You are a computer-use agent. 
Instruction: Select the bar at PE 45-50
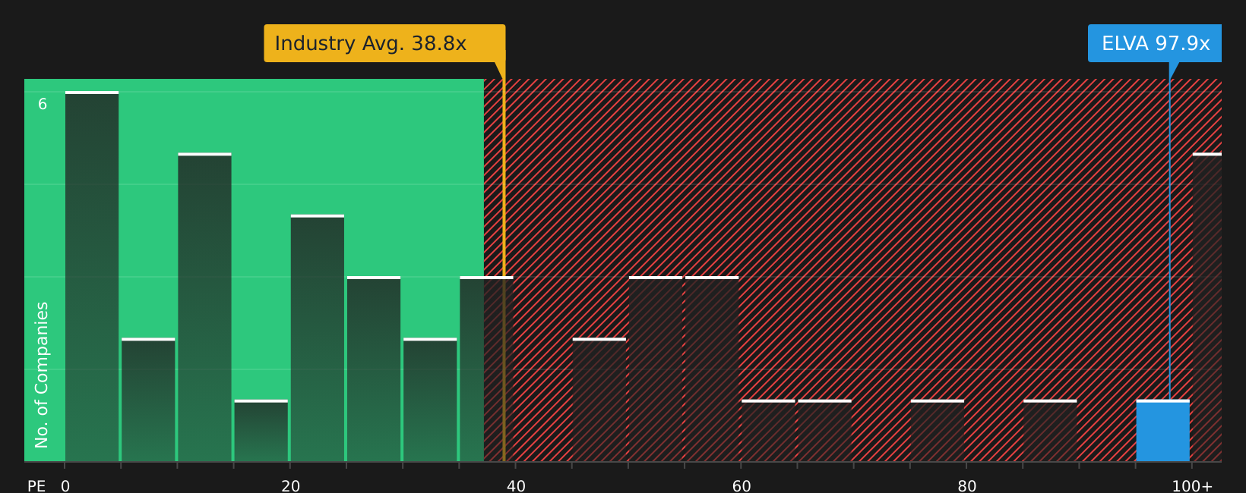[x=599, y=400]
